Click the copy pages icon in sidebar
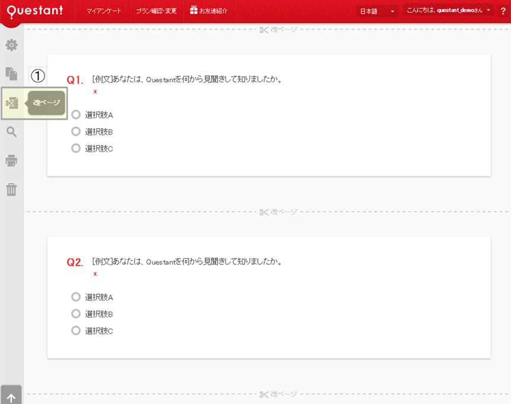Screen dimensions: 511x404 11,74
